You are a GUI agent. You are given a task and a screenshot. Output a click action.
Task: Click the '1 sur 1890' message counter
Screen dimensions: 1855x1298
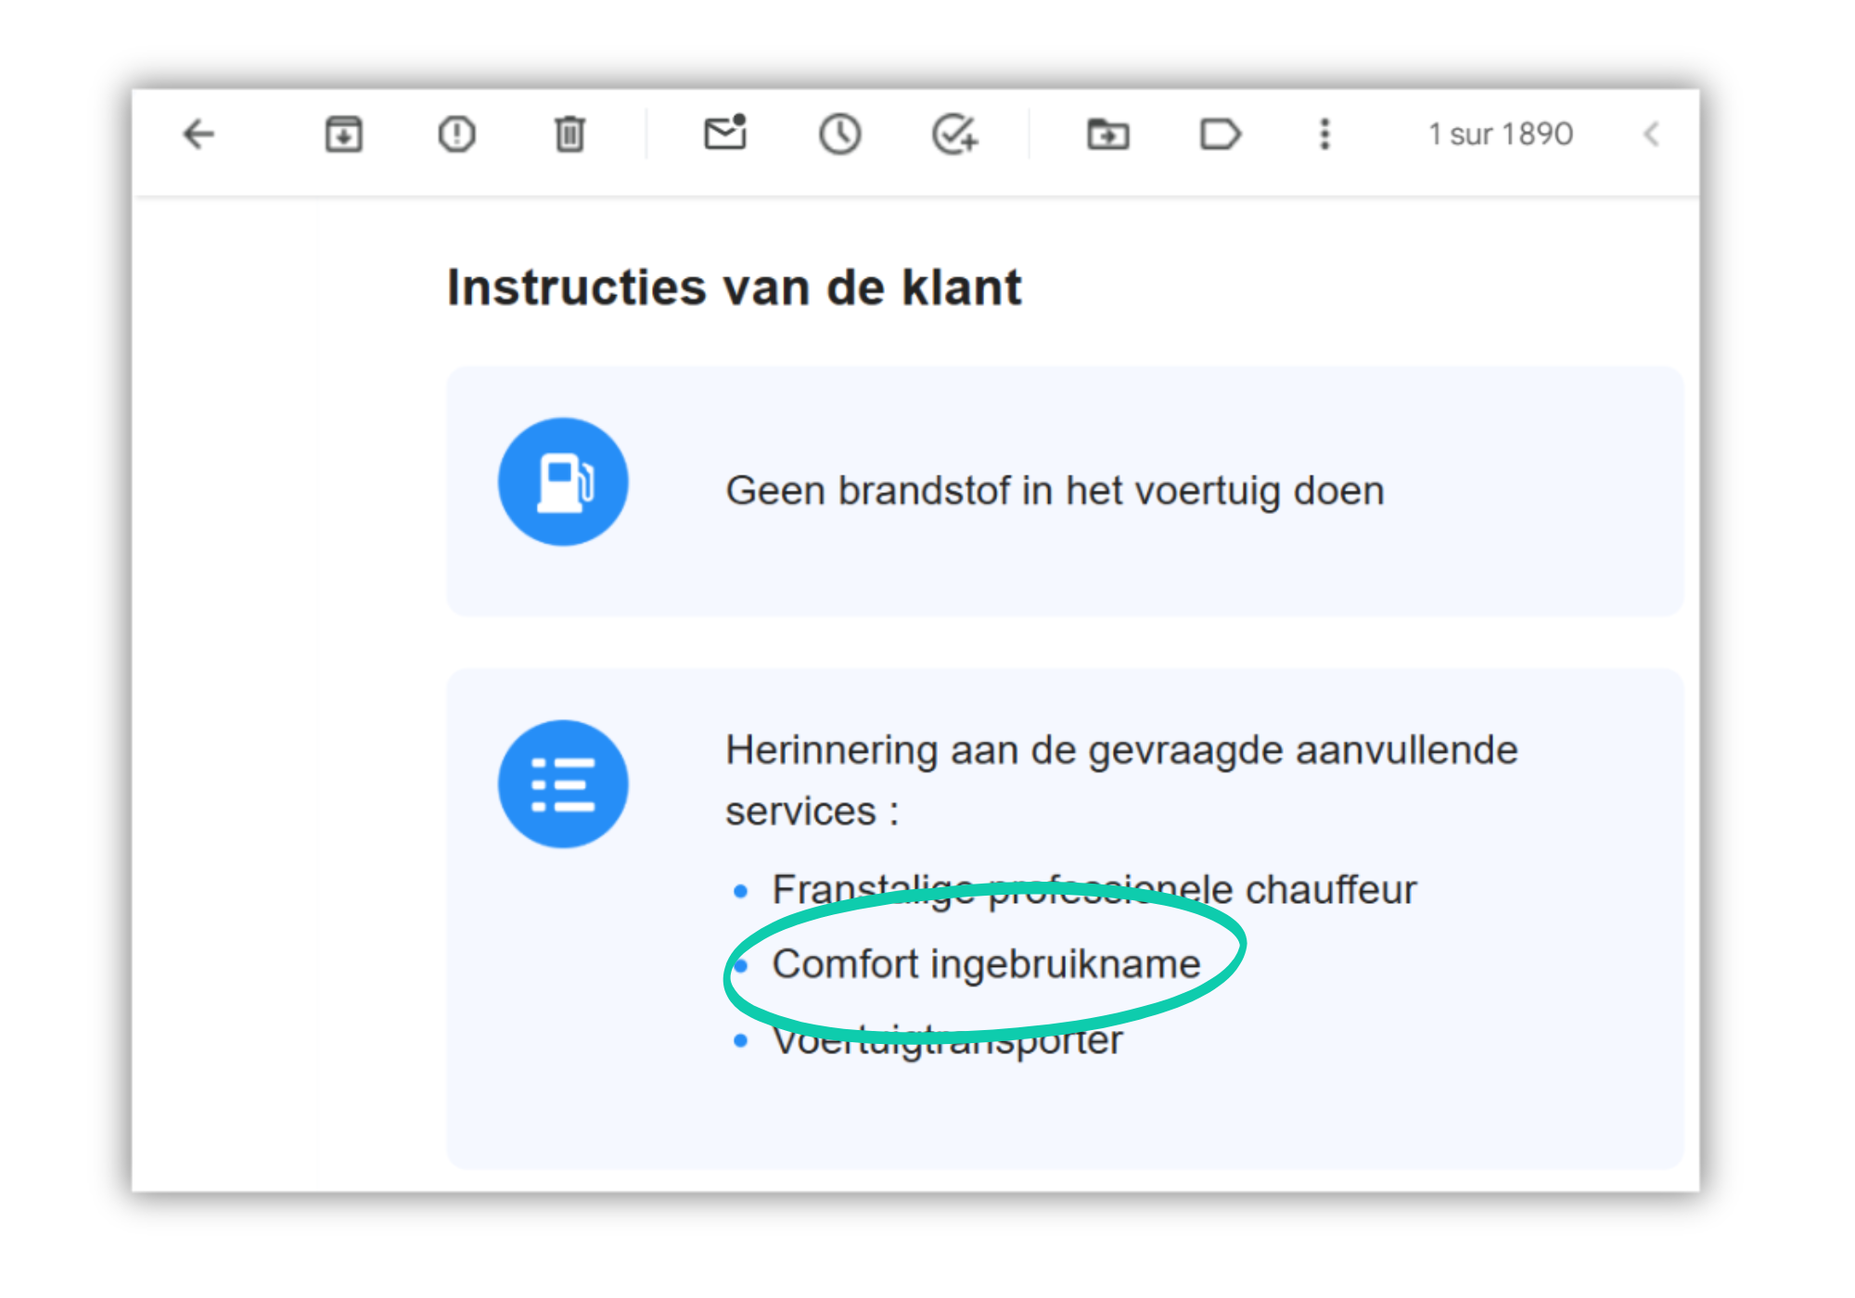(x=1501, y=134)
